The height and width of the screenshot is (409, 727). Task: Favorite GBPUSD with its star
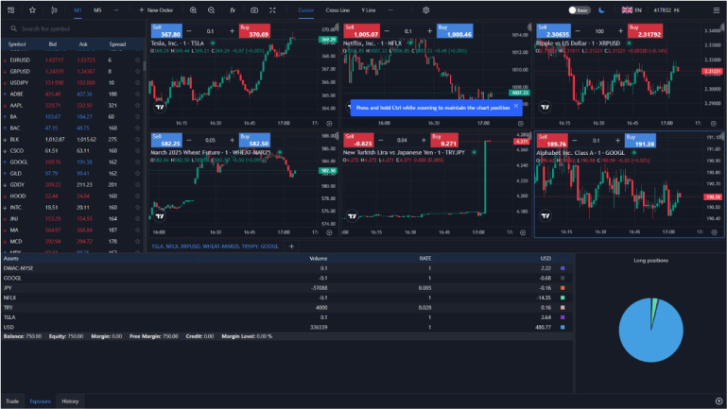coord(137,72)
